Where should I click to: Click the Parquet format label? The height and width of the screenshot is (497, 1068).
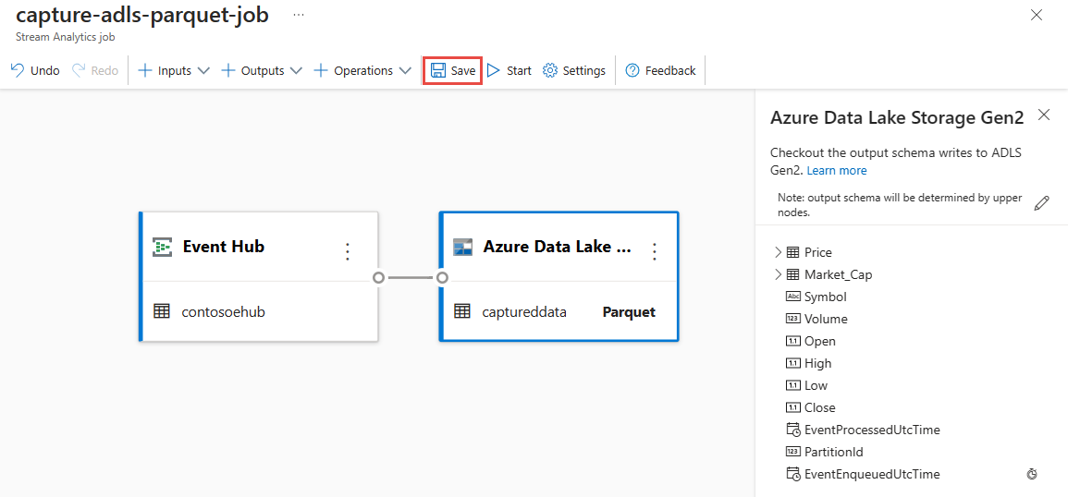coord(629,312)
